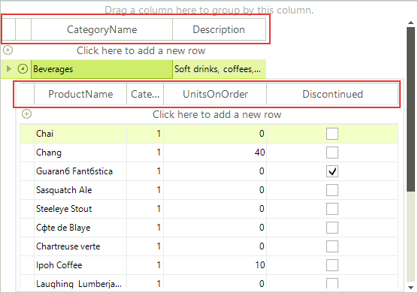The height and width of the screenshot is (293, 418).
Task: Check Discontinued for Cфte de Blaye
Action: point(332,228)
